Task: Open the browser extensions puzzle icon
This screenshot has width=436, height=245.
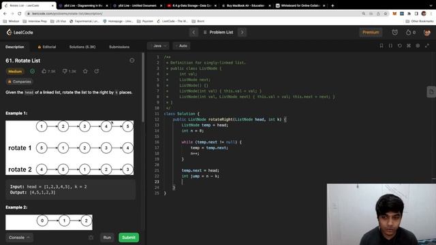Action: tap(409, 14)
